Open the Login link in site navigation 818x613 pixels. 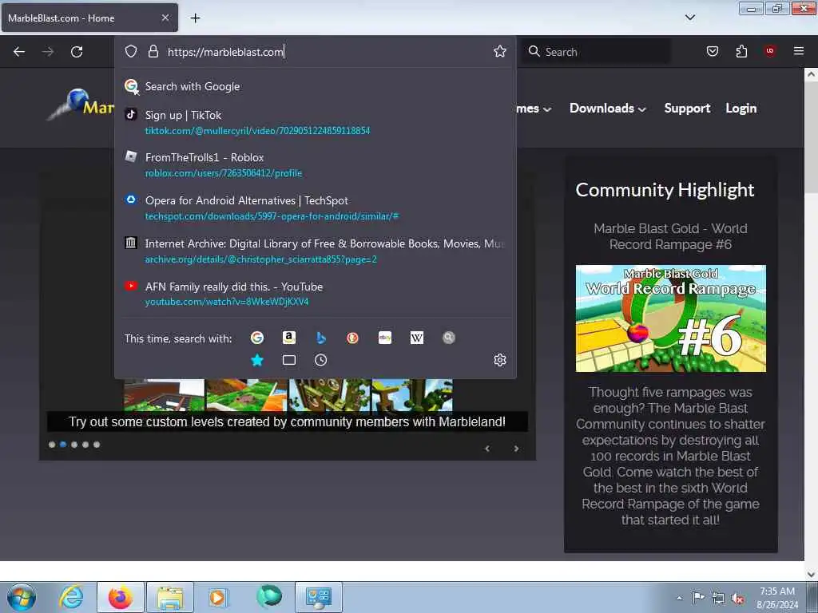tap(741, 109)
